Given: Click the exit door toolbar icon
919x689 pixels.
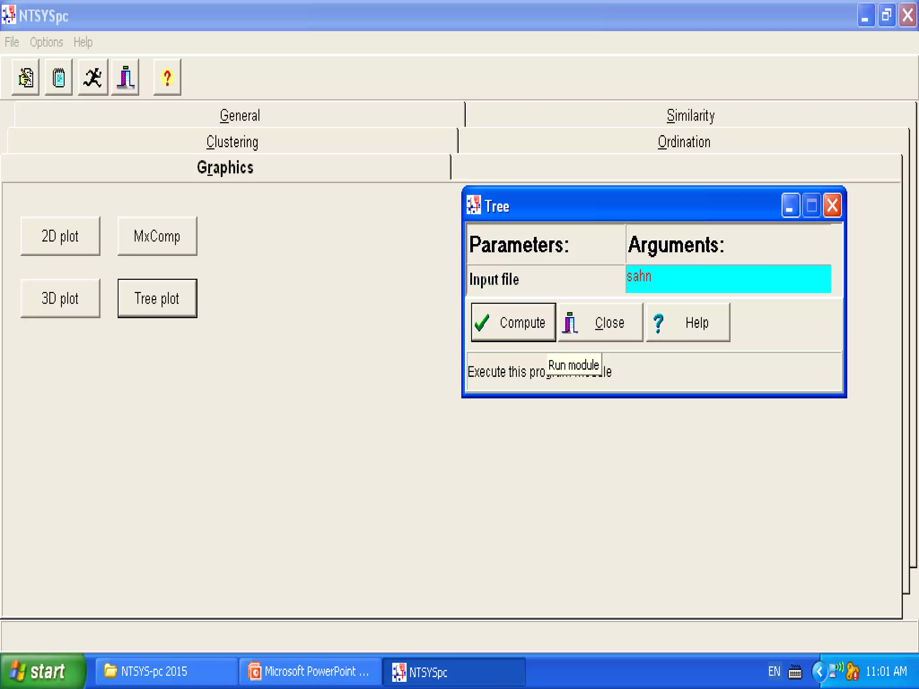Looking at the screenshot, I should coord(126,78).
